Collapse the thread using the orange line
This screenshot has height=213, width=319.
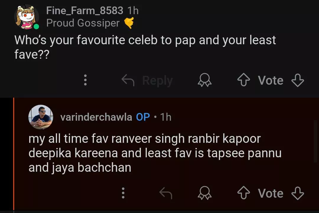(x=14, y=153)
